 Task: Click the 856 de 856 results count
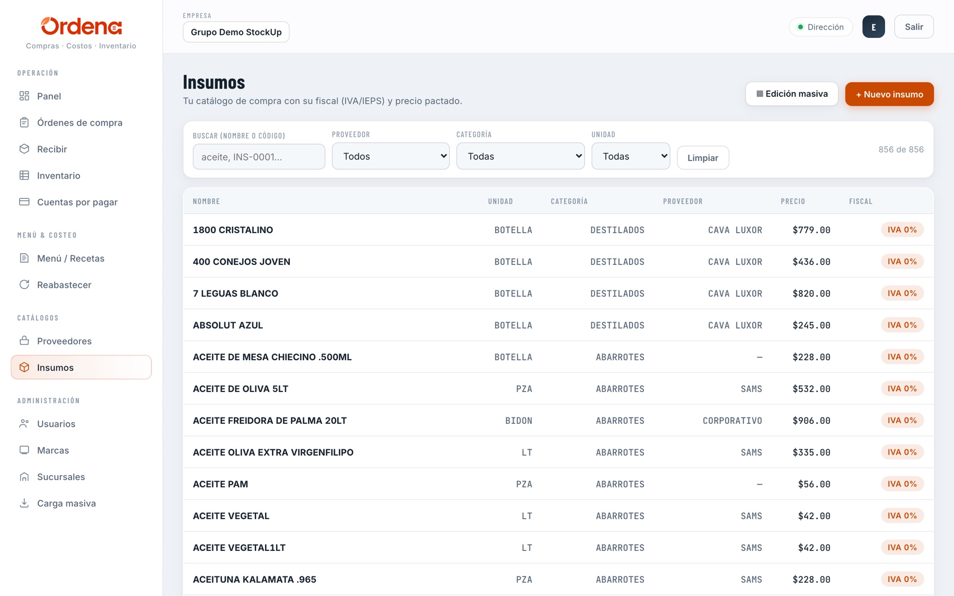[901, 149]
